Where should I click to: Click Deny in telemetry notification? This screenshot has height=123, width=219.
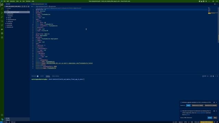click(x=215, y=118)
